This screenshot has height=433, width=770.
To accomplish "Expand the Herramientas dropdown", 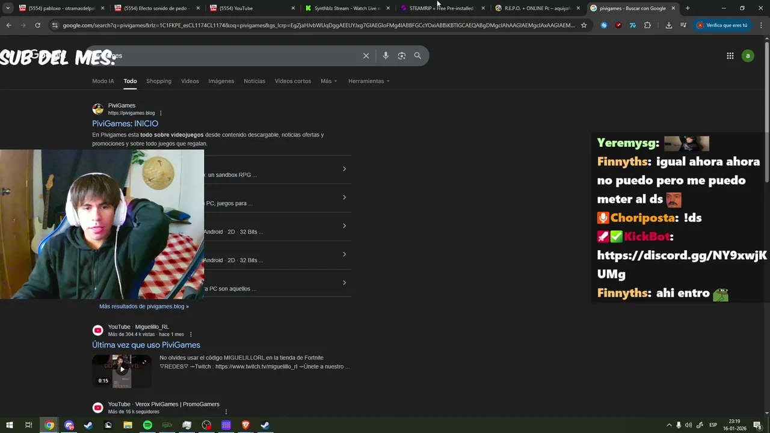I will (369, 81).
